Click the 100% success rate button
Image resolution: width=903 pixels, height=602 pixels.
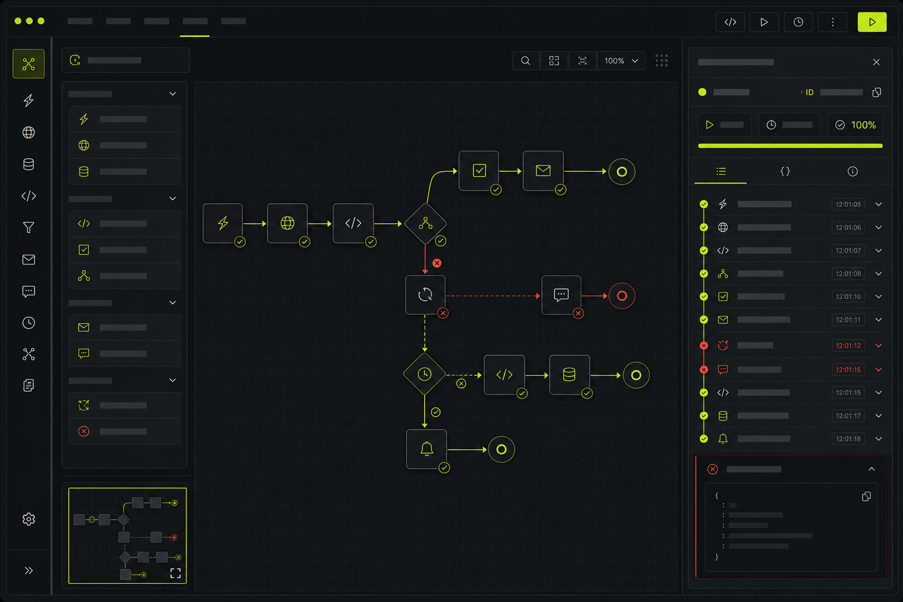[x=855, y=125]
